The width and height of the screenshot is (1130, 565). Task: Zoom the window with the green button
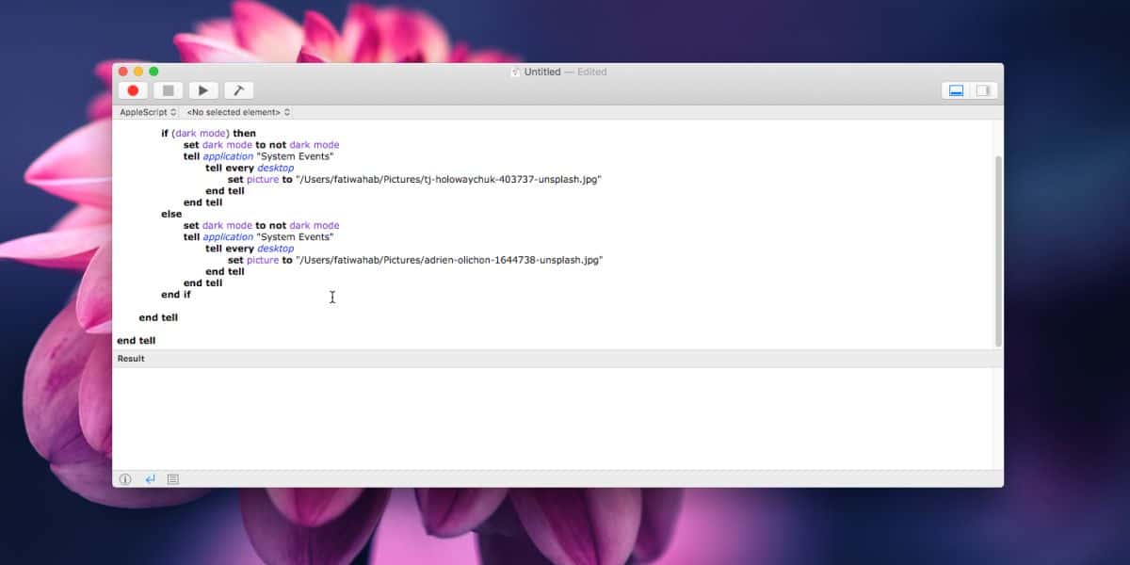153,72
